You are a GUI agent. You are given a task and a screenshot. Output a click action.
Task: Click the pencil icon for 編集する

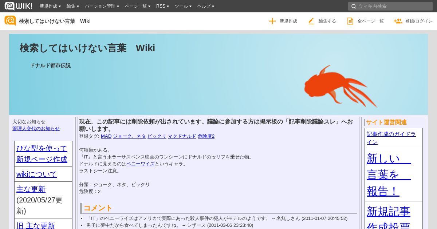pos(311,21)
